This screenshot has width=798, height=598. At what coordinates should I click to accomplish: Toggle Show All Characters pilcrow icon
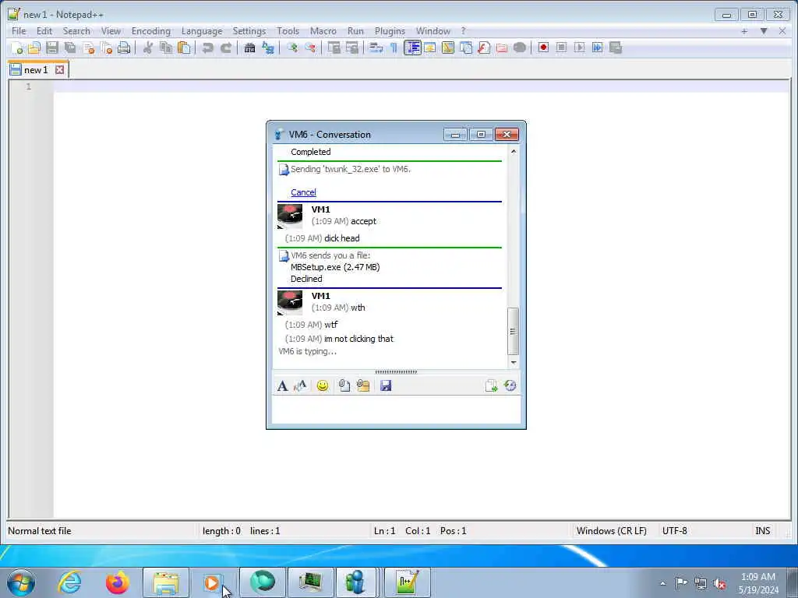coord(394,47)
